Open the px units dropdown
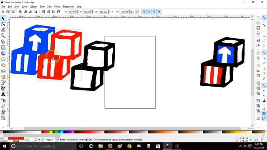Screen dimensions: 267x150 137,12
